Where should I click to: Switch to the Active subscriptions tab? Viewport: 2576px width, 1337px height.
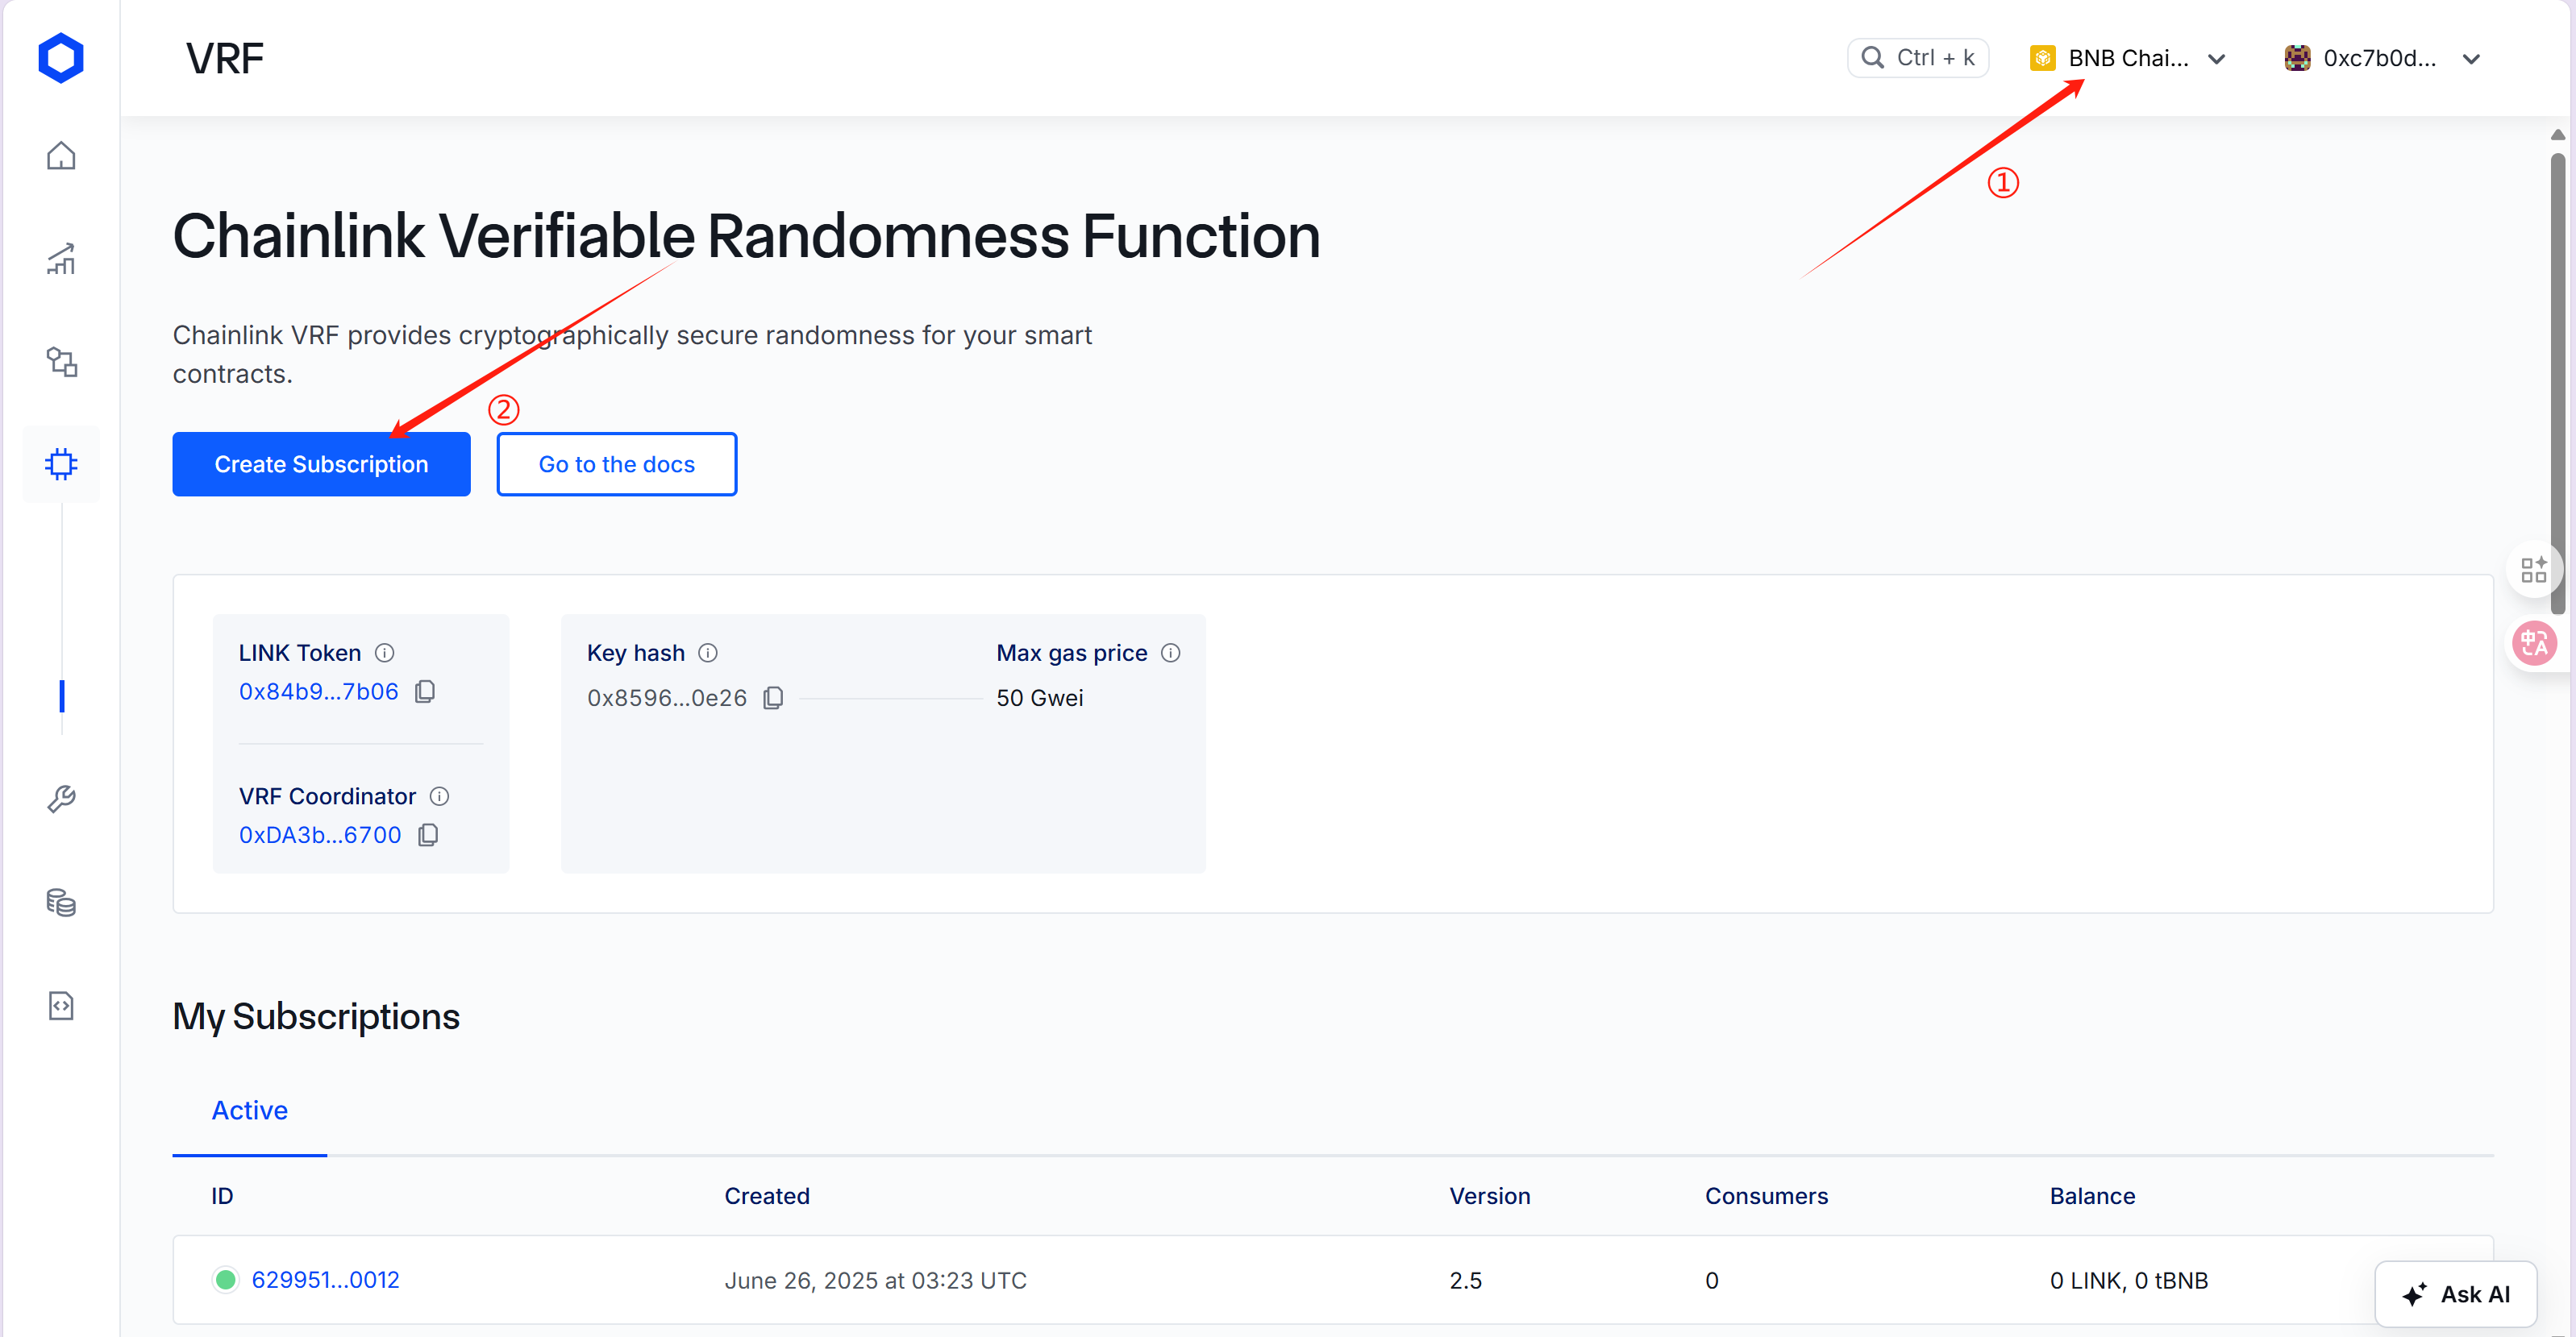pyautogui.click(x=250, y=1111)
